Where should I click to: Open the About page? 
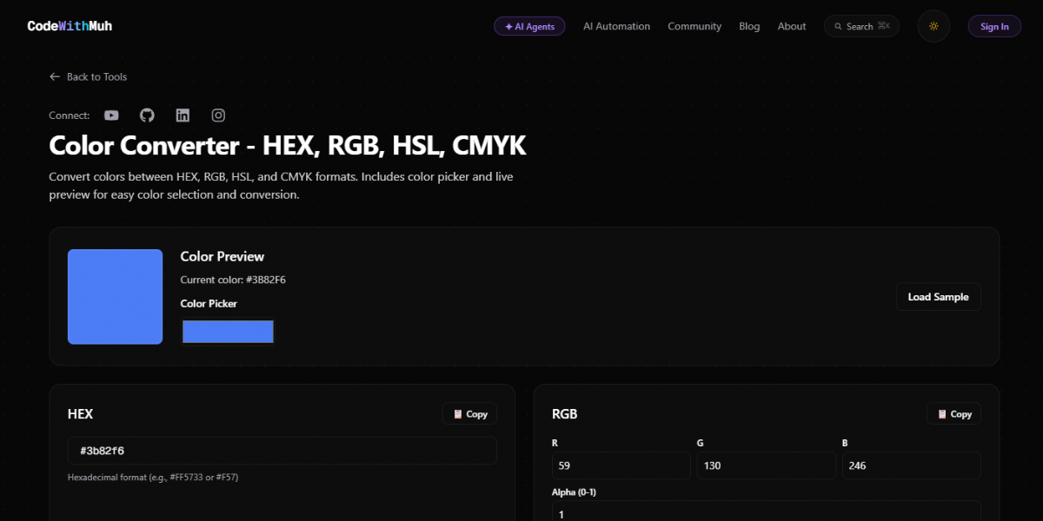pos(792,26)
